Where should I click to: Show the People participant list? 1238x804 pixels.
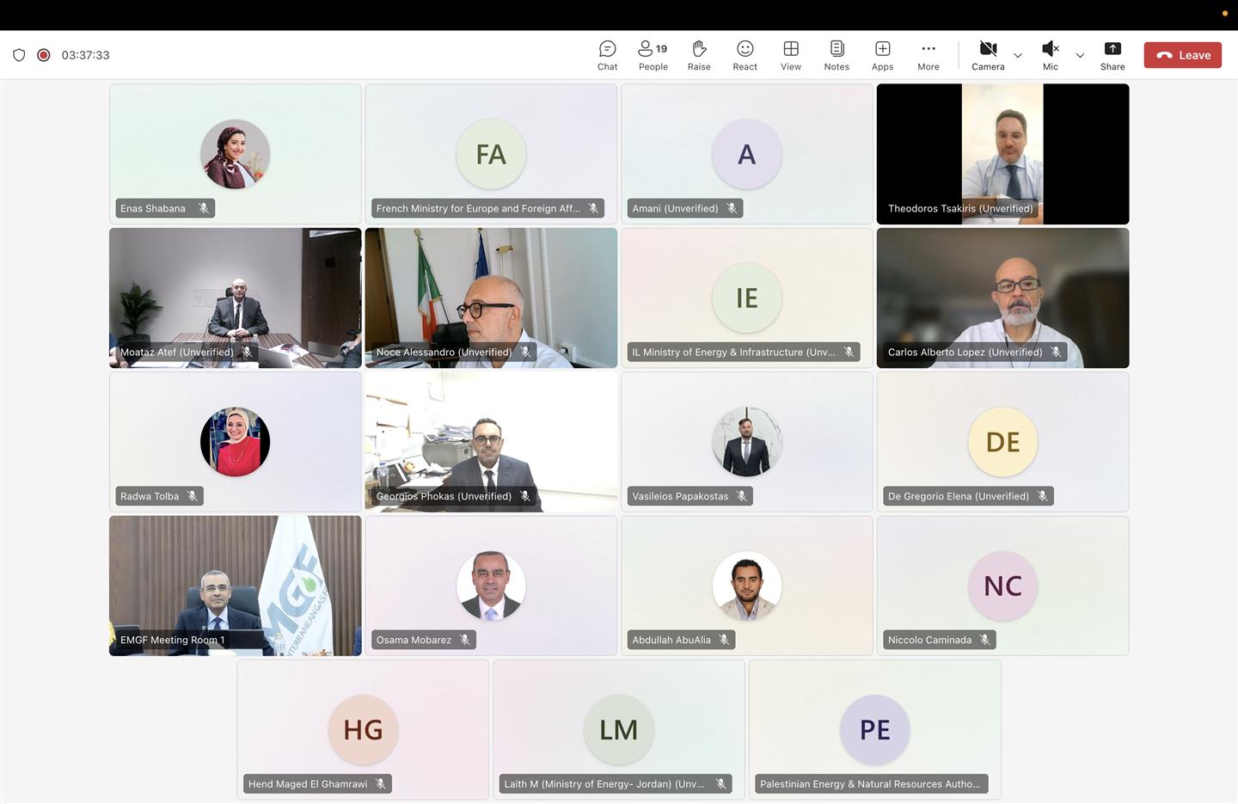[x=653, y=55]
